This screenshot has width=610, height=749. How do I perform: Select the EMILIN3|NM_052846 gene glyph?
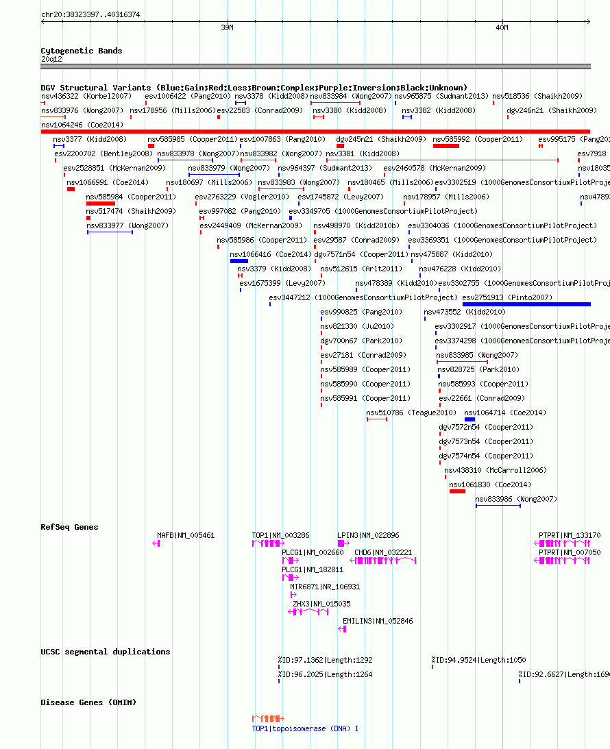pyautogui.click(x=342, y=629)
